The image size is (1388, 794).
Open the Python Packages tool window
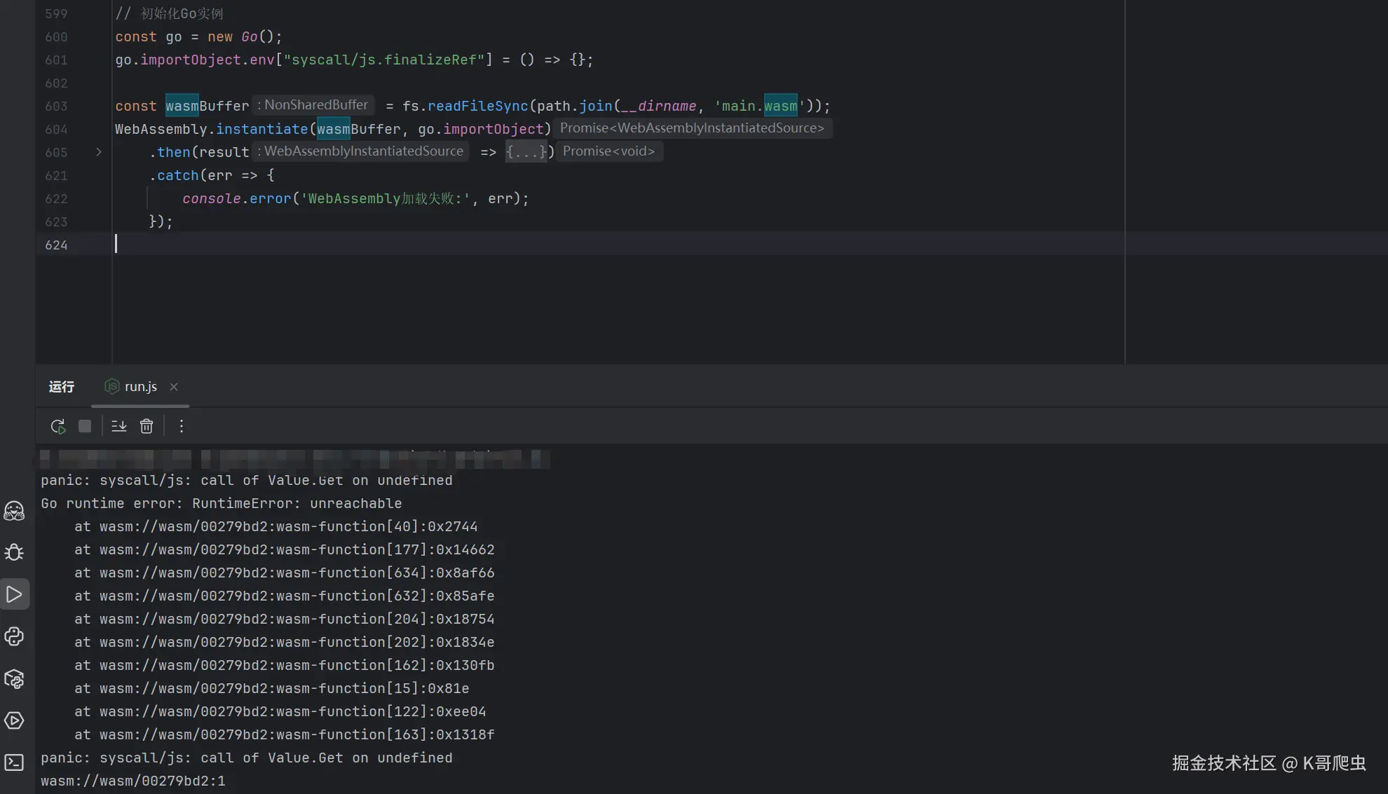point(14,678)
